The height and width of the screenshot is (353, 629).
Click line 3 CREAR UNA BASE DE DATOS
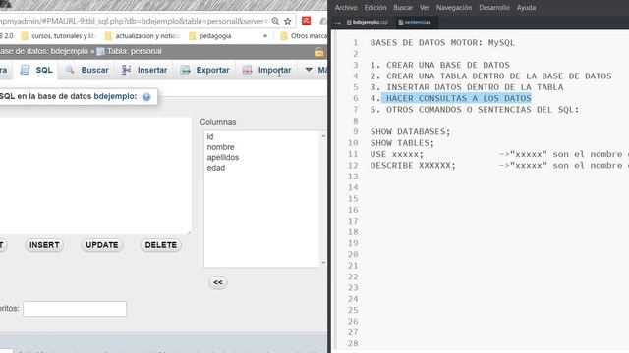[440, 65]
